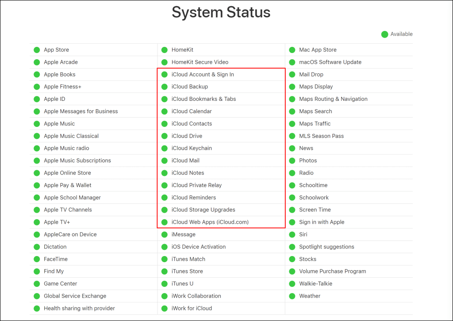Screen dimensions: 453x321
Task: Click the System Status heading
Action: tap(221, 12)
